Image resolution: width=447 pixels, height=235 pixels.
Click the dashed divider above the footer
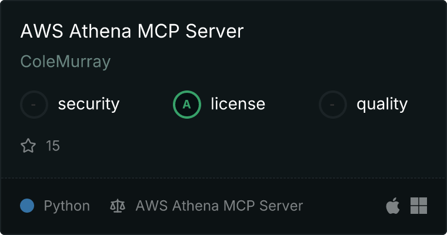(223, 177)
